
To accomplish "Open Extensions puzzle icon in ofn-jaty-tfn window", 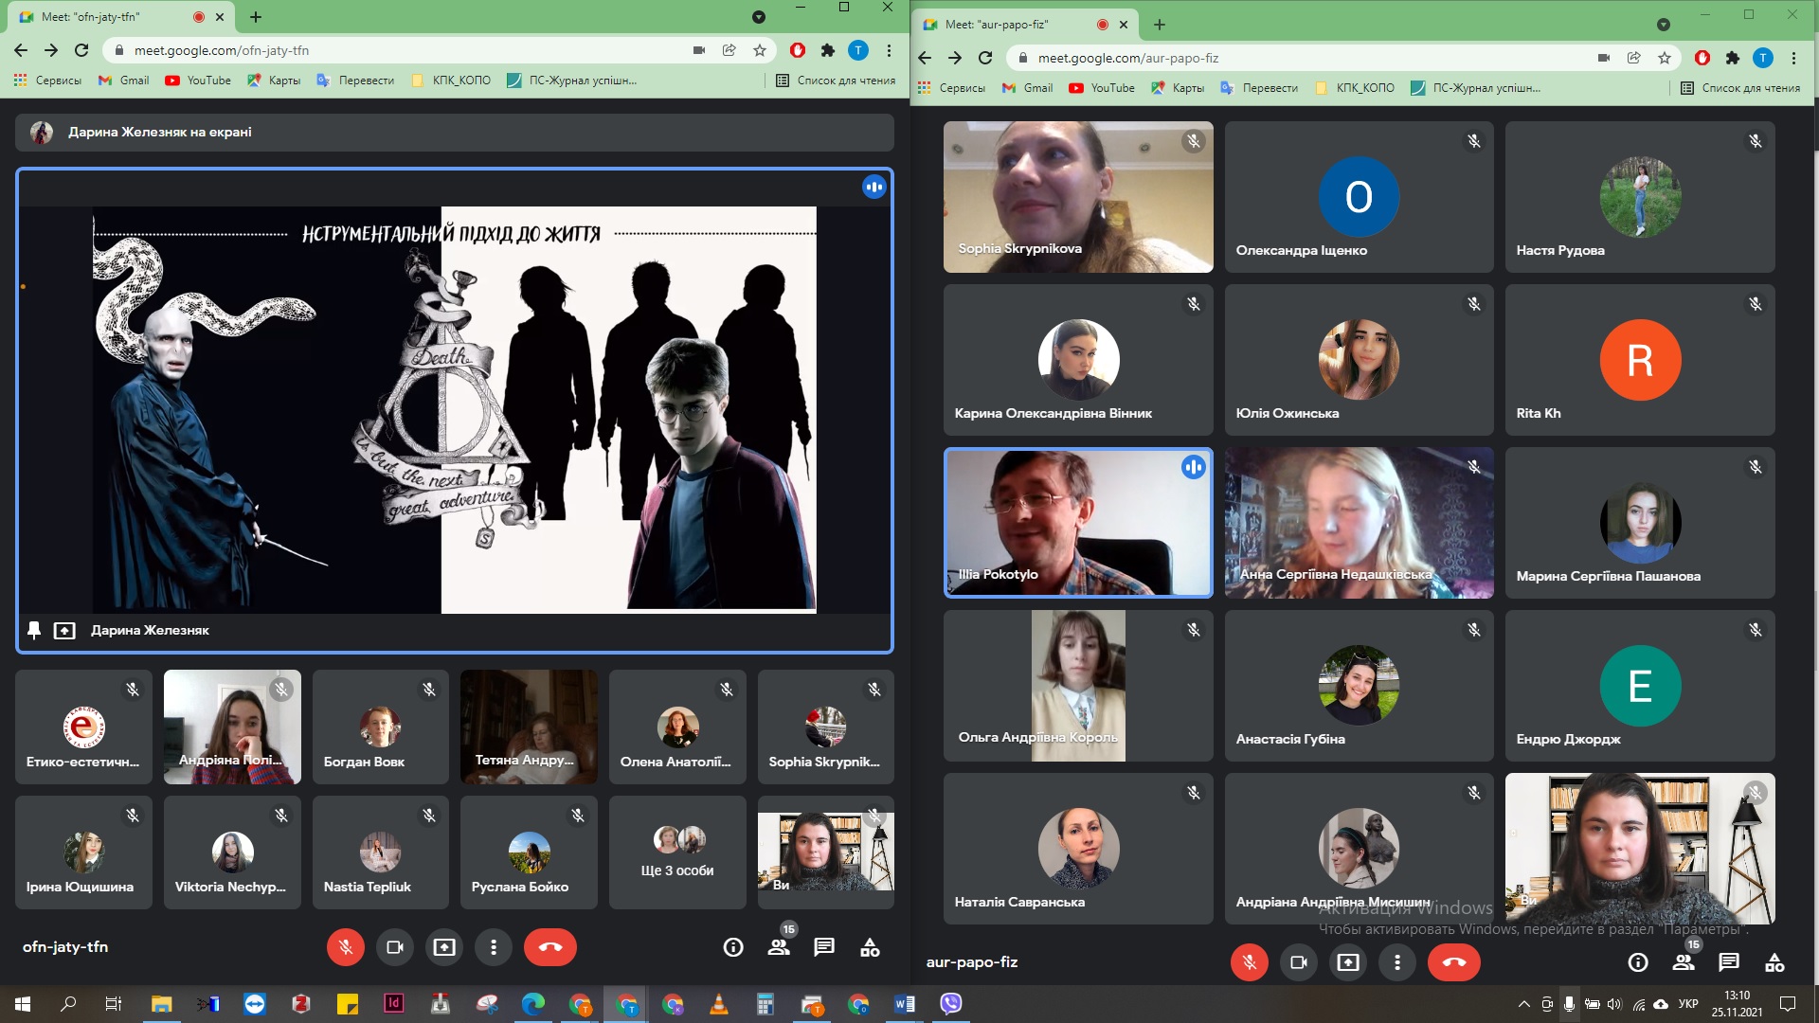I will 828,50.
